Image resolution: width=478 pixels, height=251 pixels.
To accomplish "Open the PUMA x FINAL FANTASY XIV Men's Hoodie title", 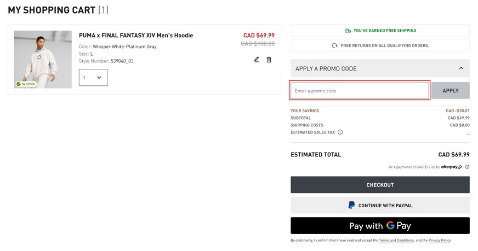I will [x=136, y=36].
